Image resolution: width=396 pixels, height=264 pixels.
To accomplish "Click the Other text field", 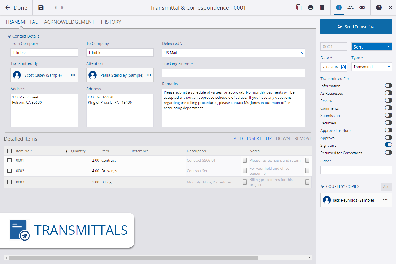I will coord(356,170).
